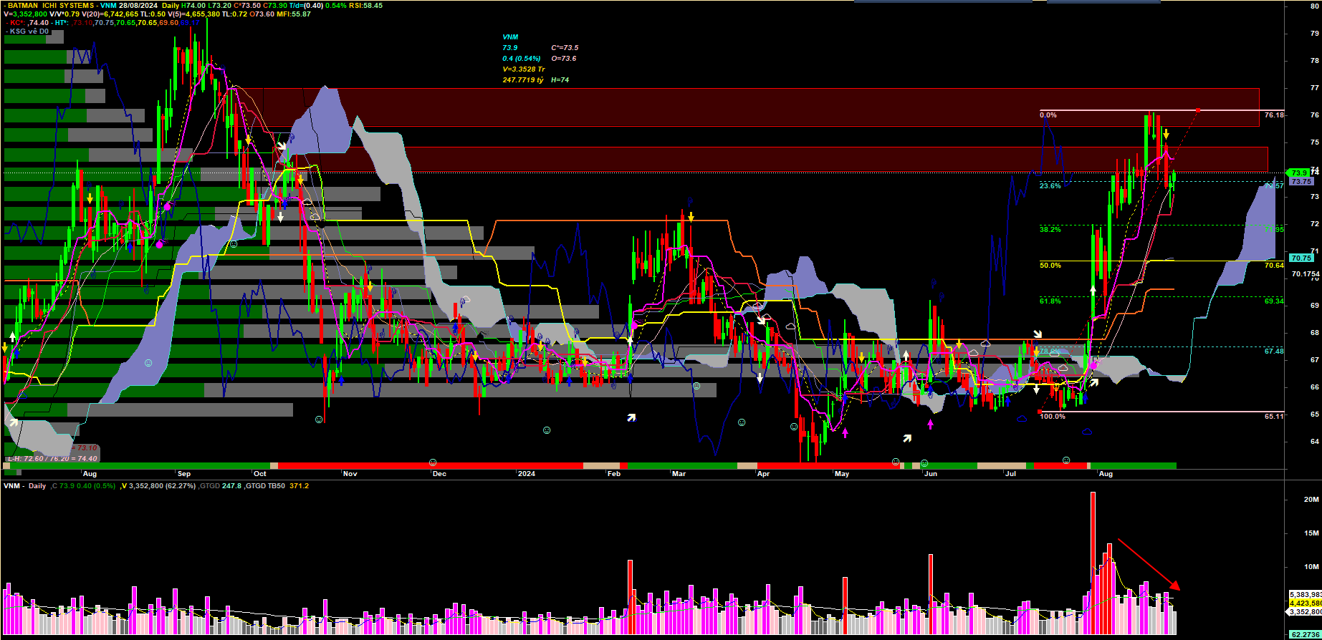Screen dimensions: 1322x640
Task: Click the smiley marker above the Dec label
Action: tap(432, 462)
